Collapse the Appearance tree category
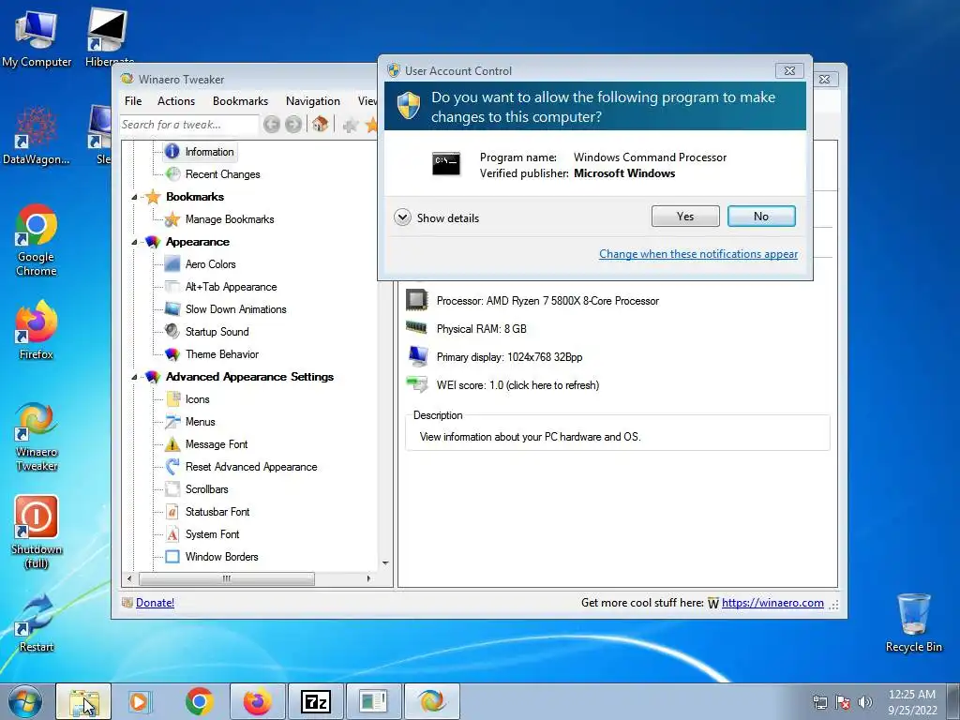The image size is (960, 720). (134, 243)
